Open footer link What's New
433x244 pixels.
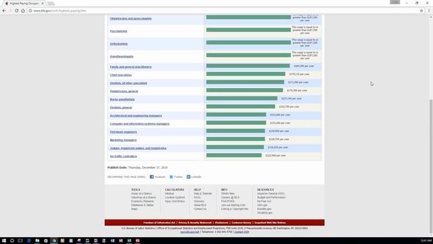pyautogui.click(x=228, y=194)
